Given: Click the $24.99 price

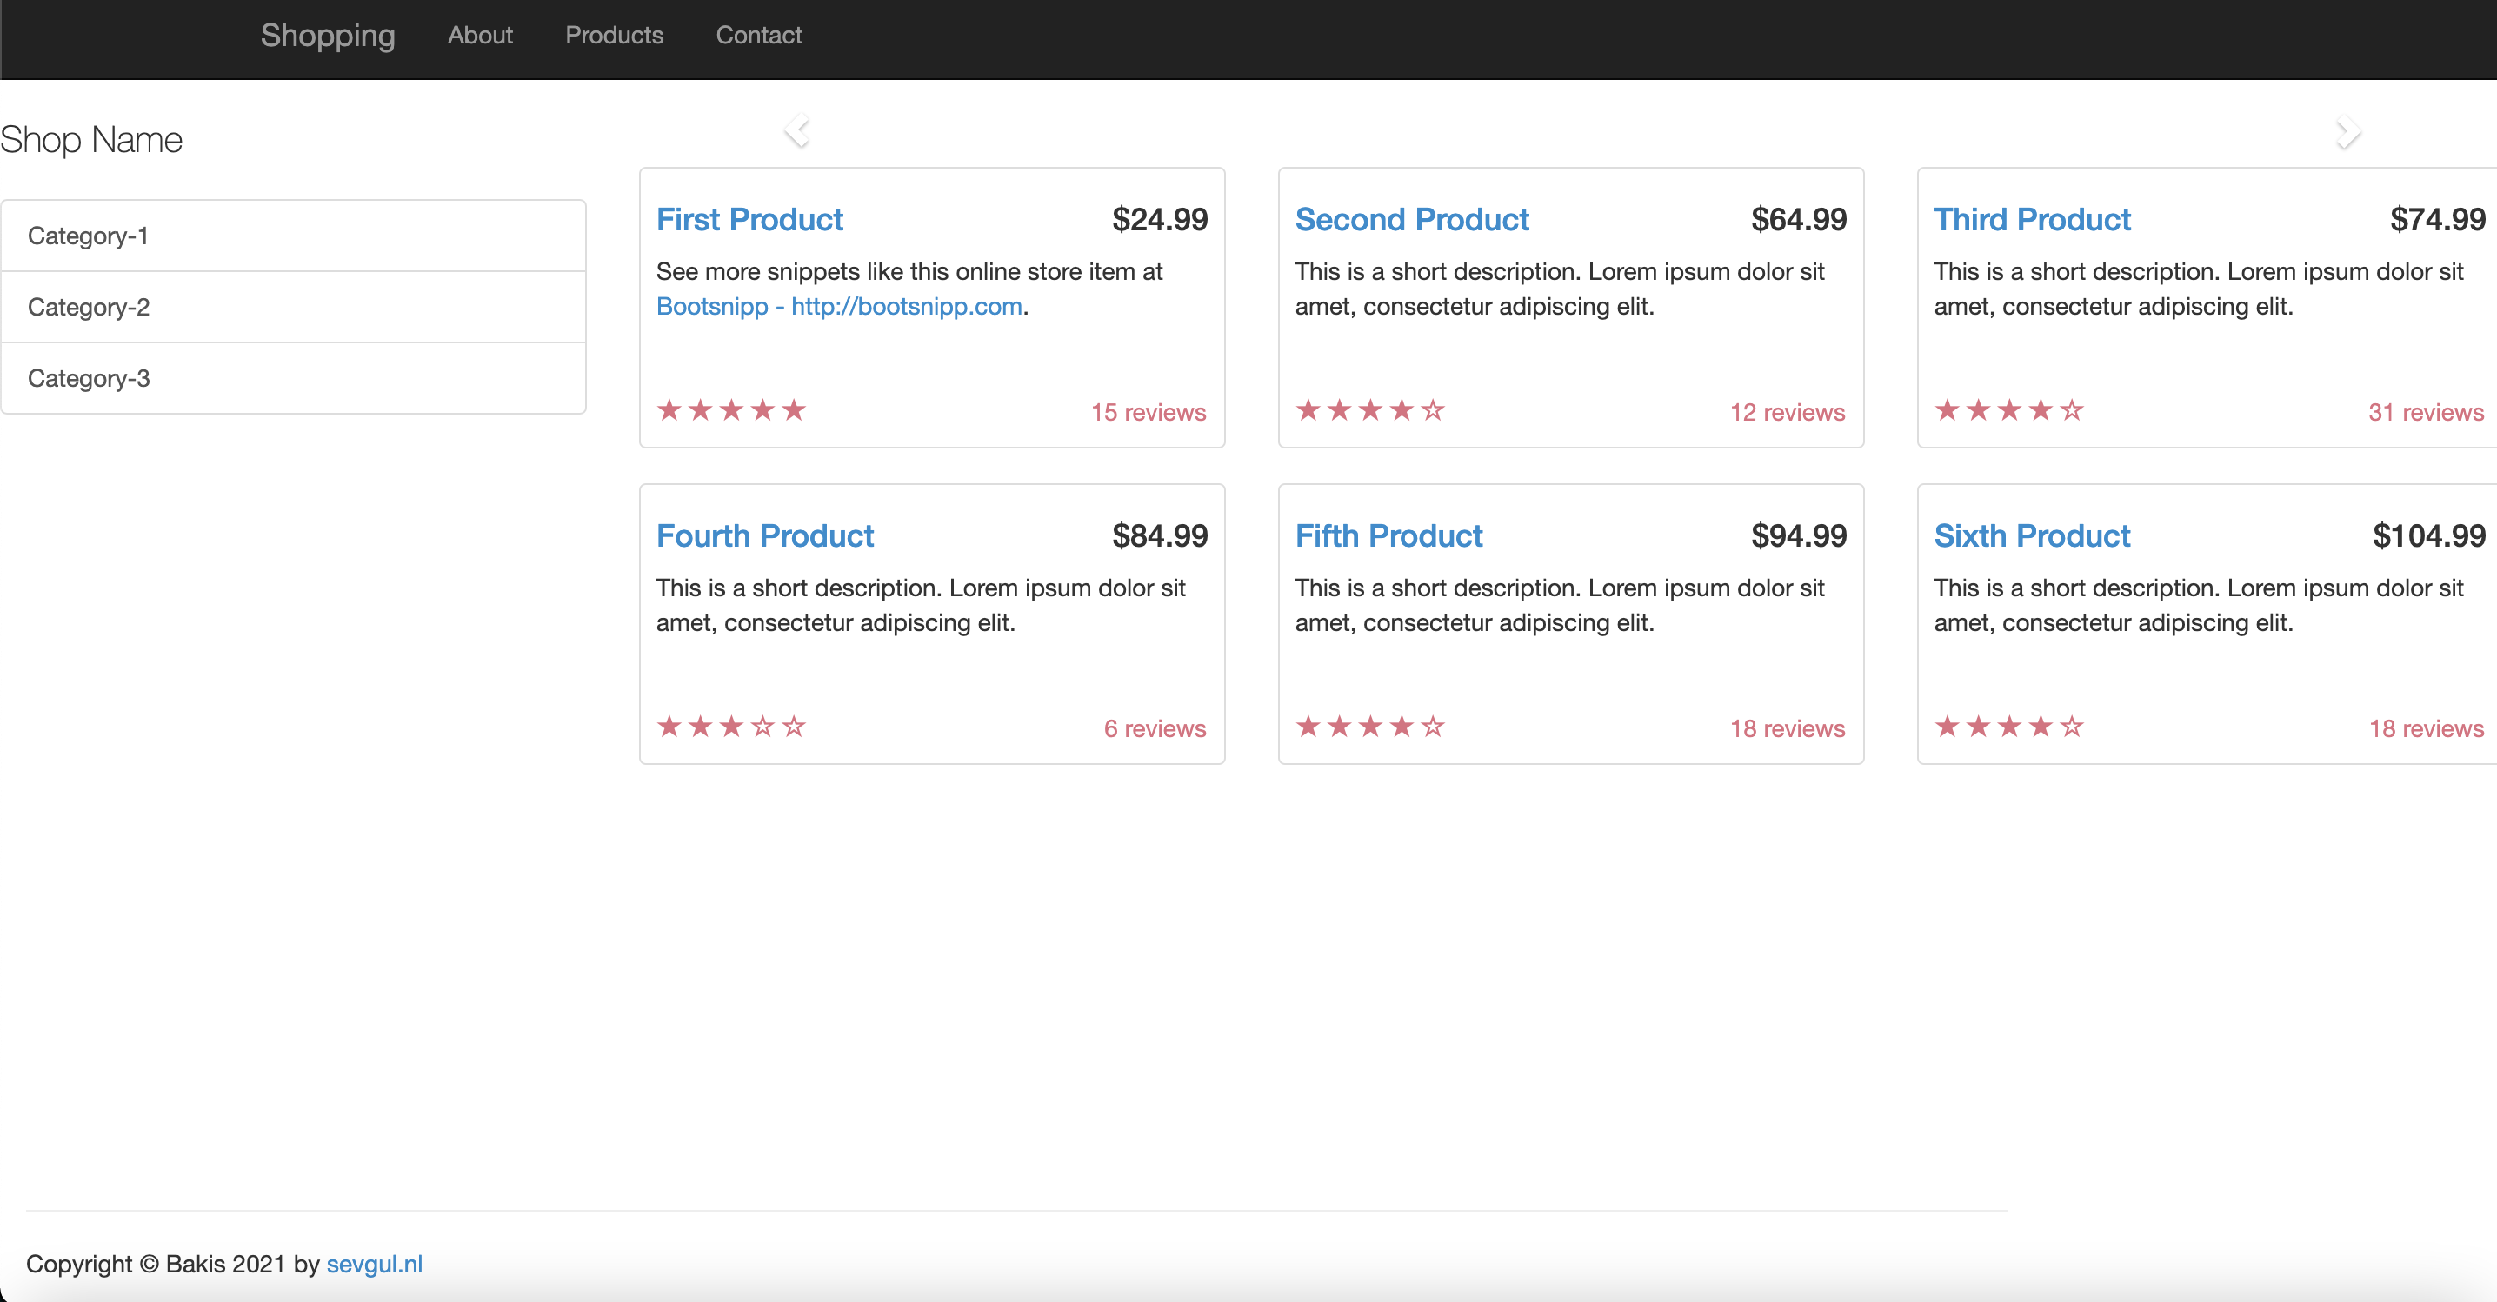Looking at the screenshot, I should (1161, 220).
